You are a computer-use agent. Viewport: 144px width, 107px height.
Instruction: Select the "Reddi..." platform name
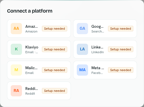[32, 89]
